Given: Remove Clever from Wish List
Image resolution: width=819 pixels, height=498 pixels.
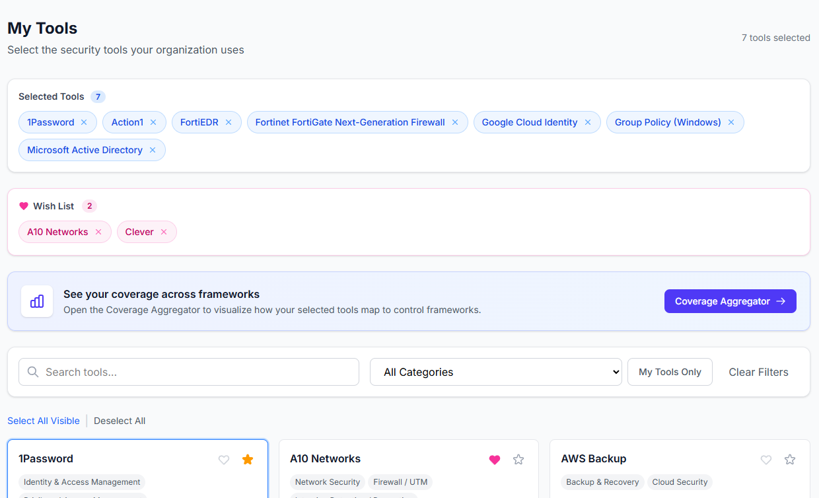Looking at the screenshot, I should pyautogui.click(x=164, y=232).
